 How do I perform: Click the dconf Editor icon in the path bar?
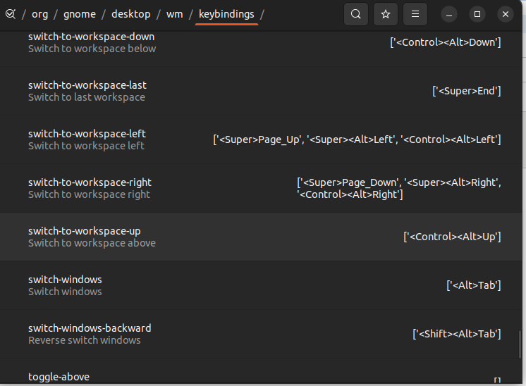pyautogui.click(x=10, y=14)
